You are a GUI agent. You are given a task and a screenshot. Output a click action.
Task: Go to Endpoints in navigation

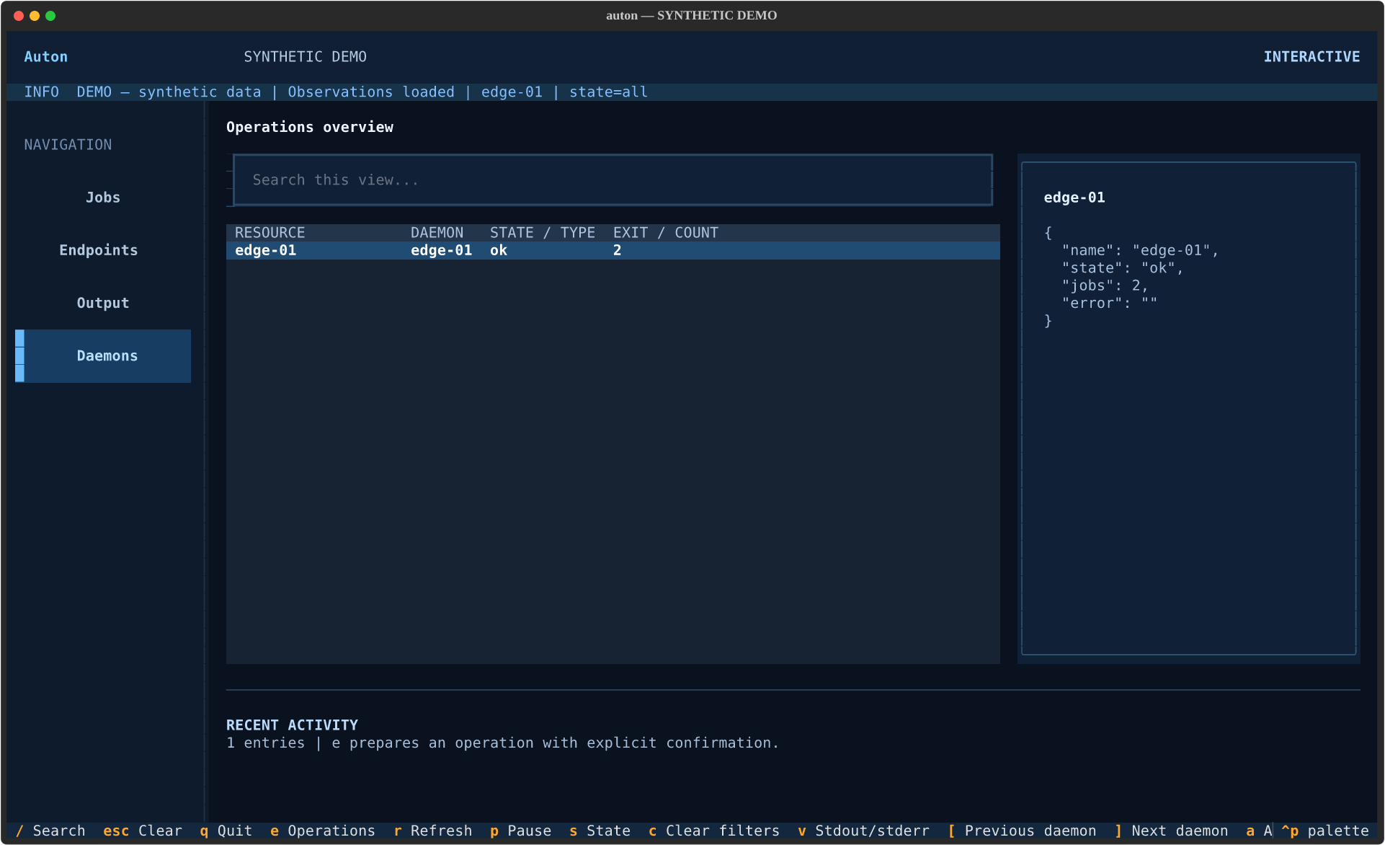pyautogui.click(x=103, y=250)
